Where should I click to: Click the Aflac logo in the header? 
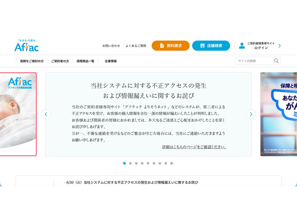tap(27, 45)
